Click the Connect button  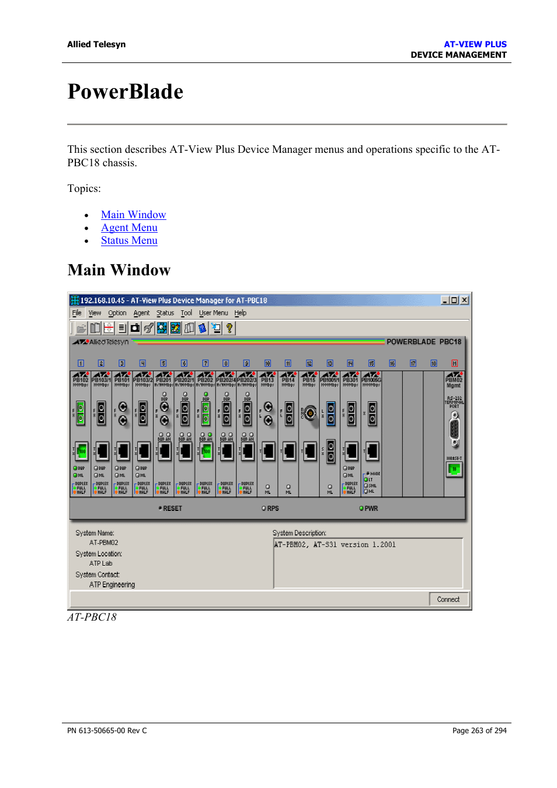(x=448, y=599)
